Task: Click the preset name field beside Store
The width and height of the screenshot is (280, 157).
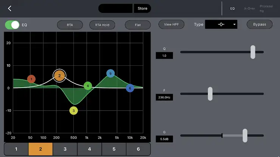Action: [115, 8]
